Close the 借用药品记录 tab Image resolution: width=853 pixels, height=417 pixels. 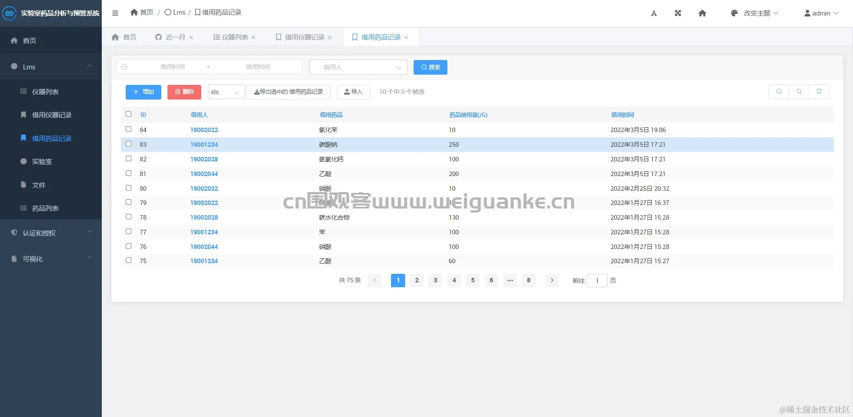406,37
